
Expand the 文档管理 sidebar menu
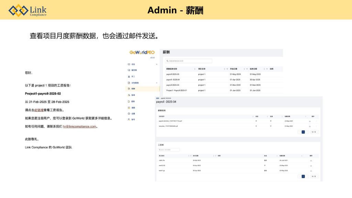[x=157, y=83]
